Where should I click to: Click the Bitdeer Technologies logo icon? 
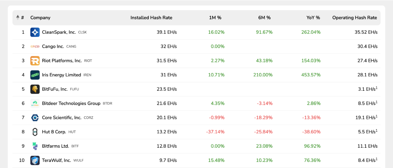tap(35, 103)
